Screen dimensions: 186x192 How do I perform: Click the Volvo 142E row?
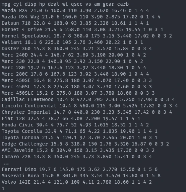77,182
